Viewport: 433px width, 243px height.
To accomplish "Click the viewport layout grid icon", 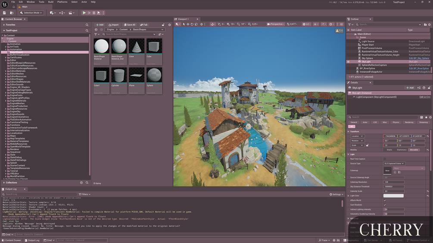I will pos(342,24).
